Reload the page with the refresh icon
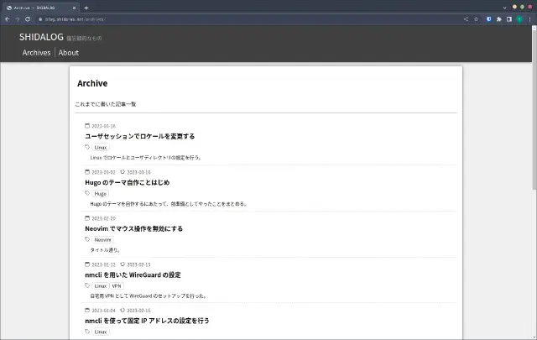 pyautogui.click(x=28, y=19)
